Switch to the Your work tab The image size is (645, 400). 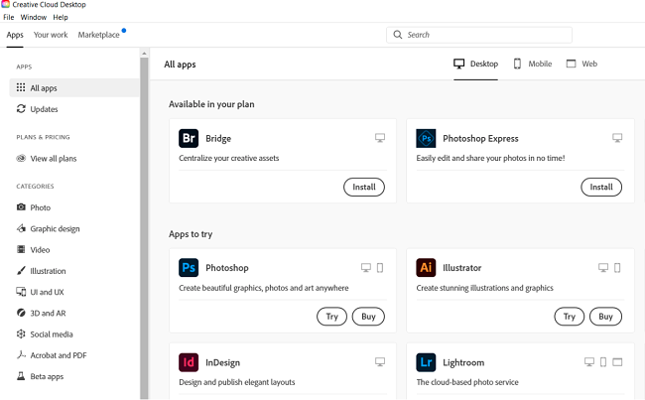pyautogui.click(x=51, y=35)
